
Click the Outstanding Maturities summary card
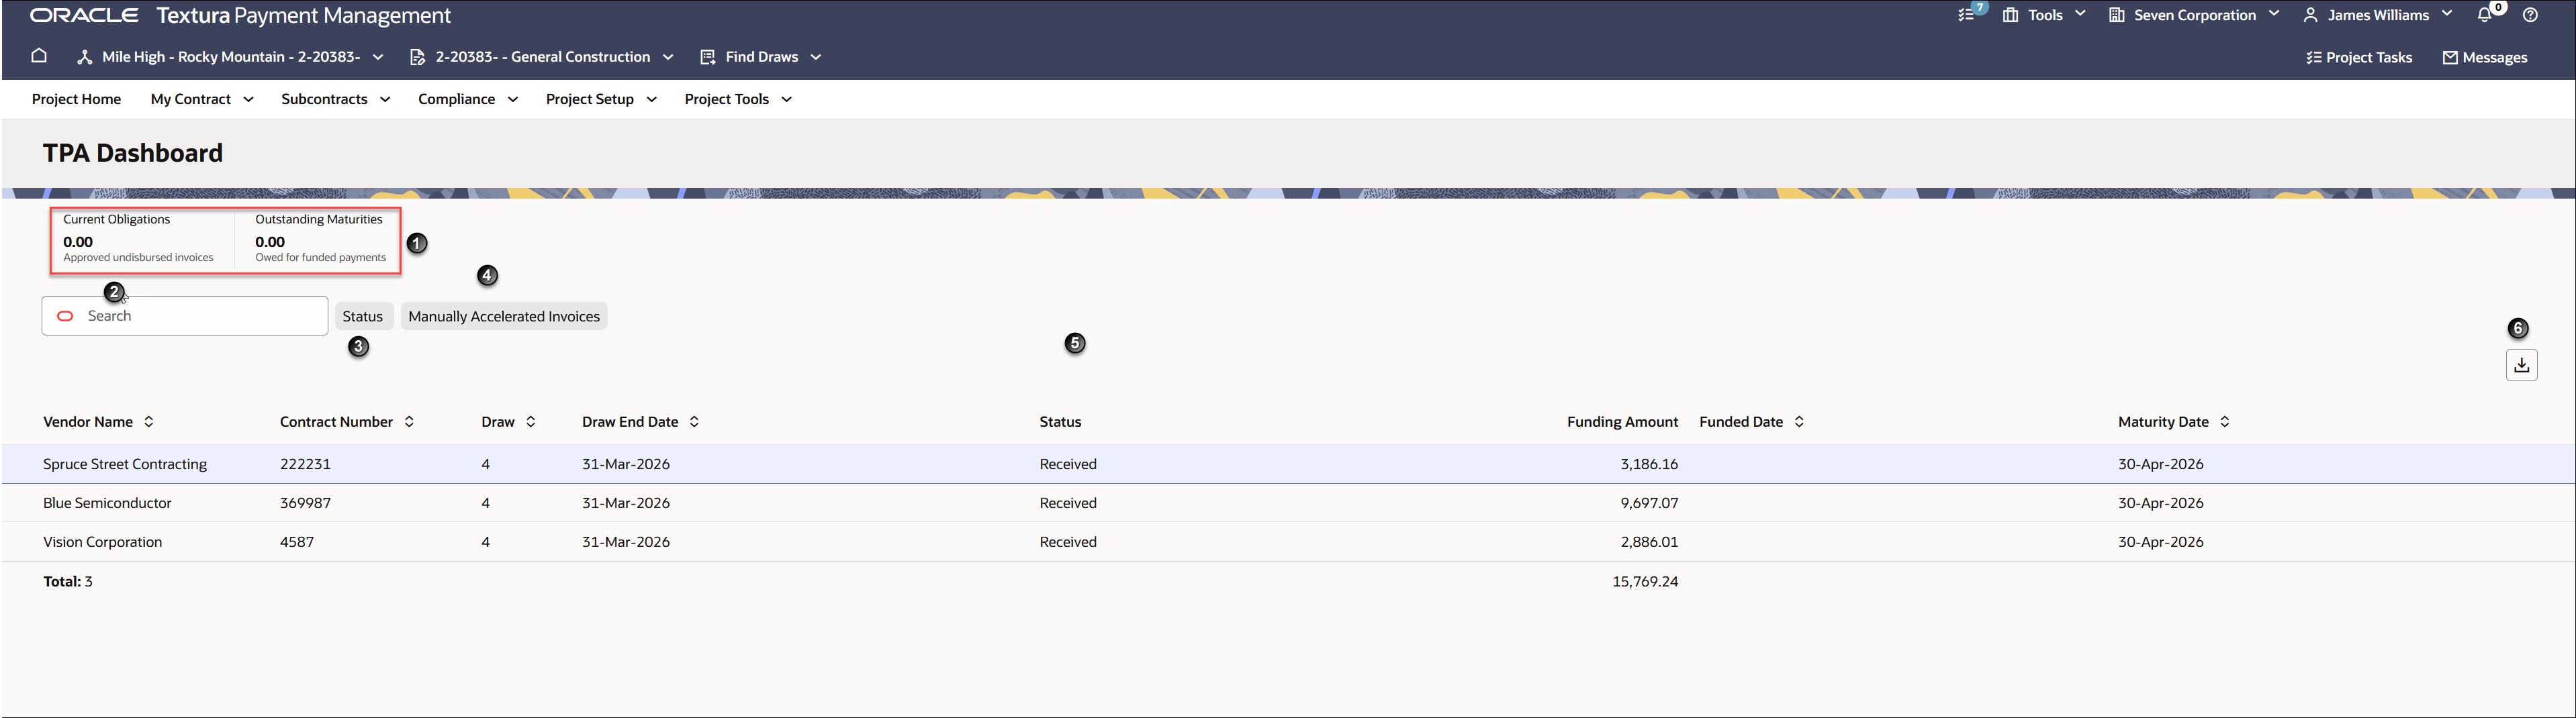(x=321, y=239)
